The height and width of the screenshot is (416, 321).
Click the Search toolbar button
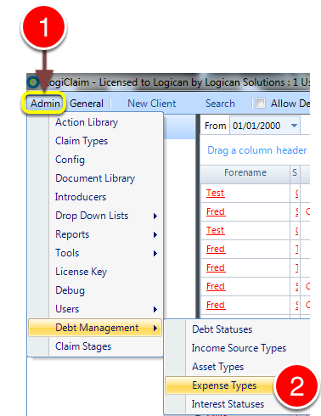(220, 104)
